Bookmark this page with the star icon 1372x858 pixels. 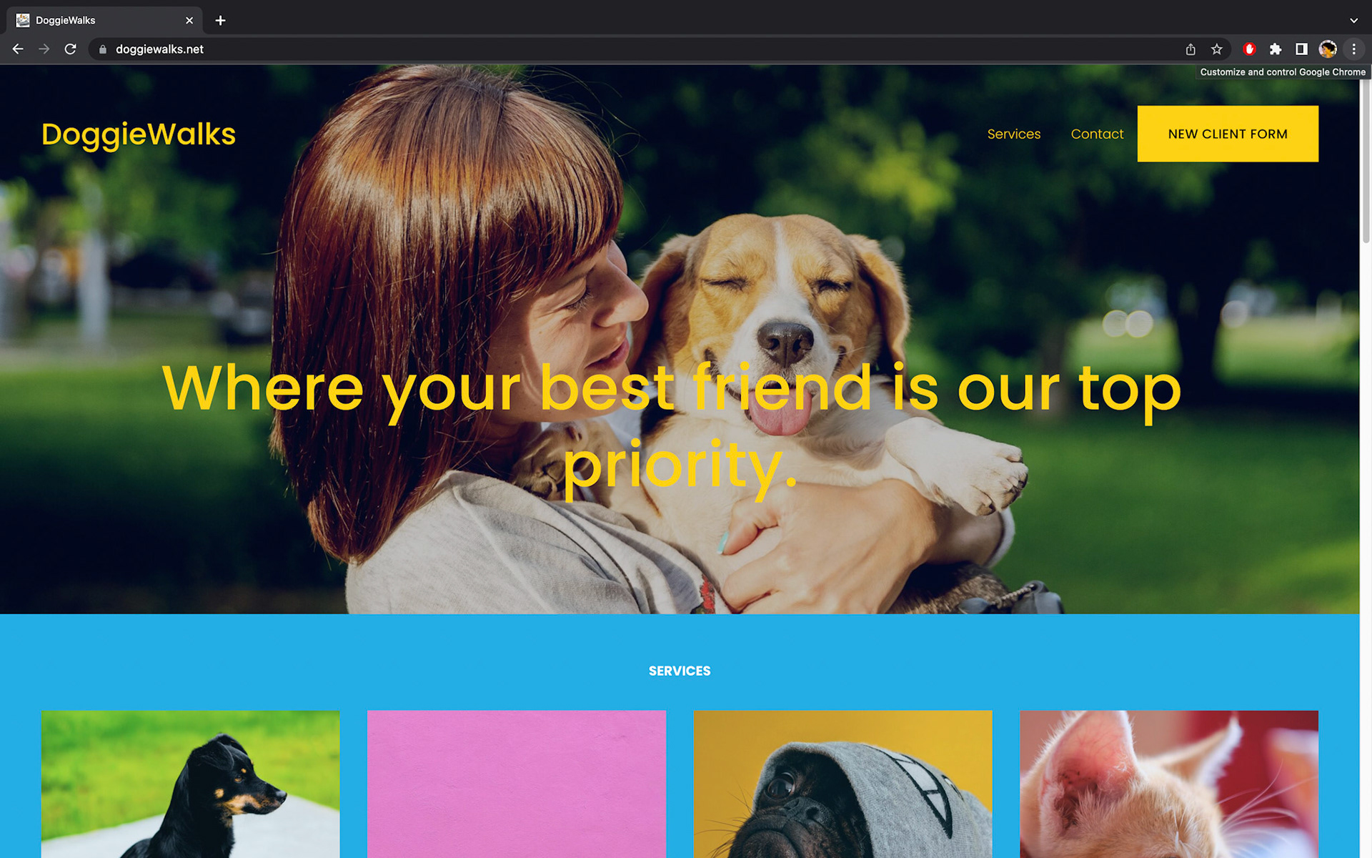click(x=1217, y=49)
